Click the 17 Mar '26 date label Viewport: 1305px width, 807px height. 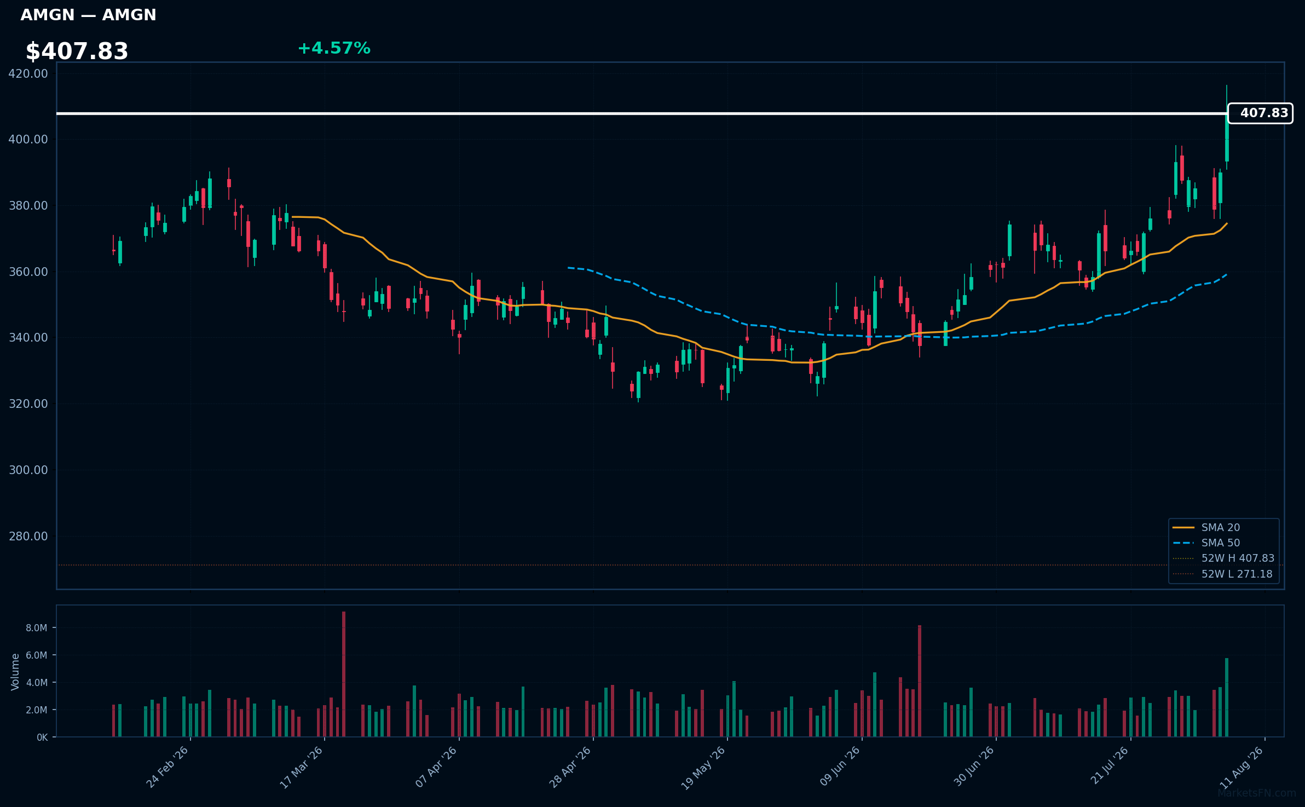pos(301,767)
